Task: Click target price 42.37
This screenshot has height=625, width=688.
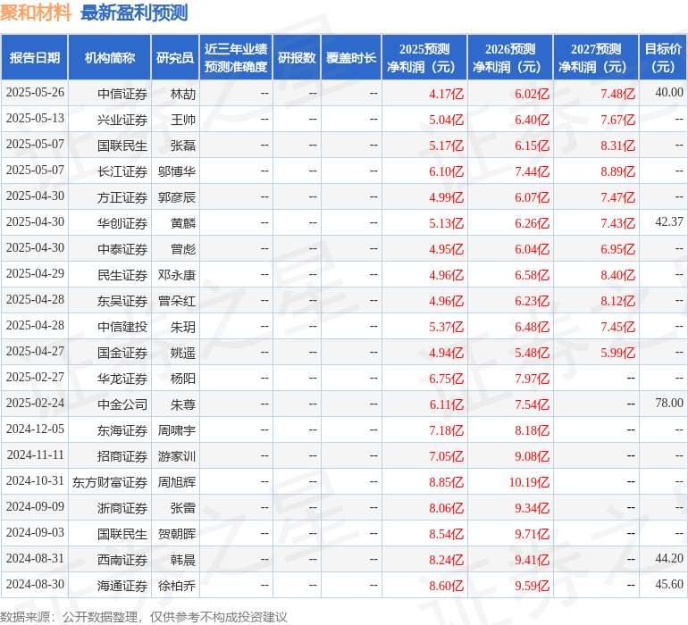Action: (669, 222)
